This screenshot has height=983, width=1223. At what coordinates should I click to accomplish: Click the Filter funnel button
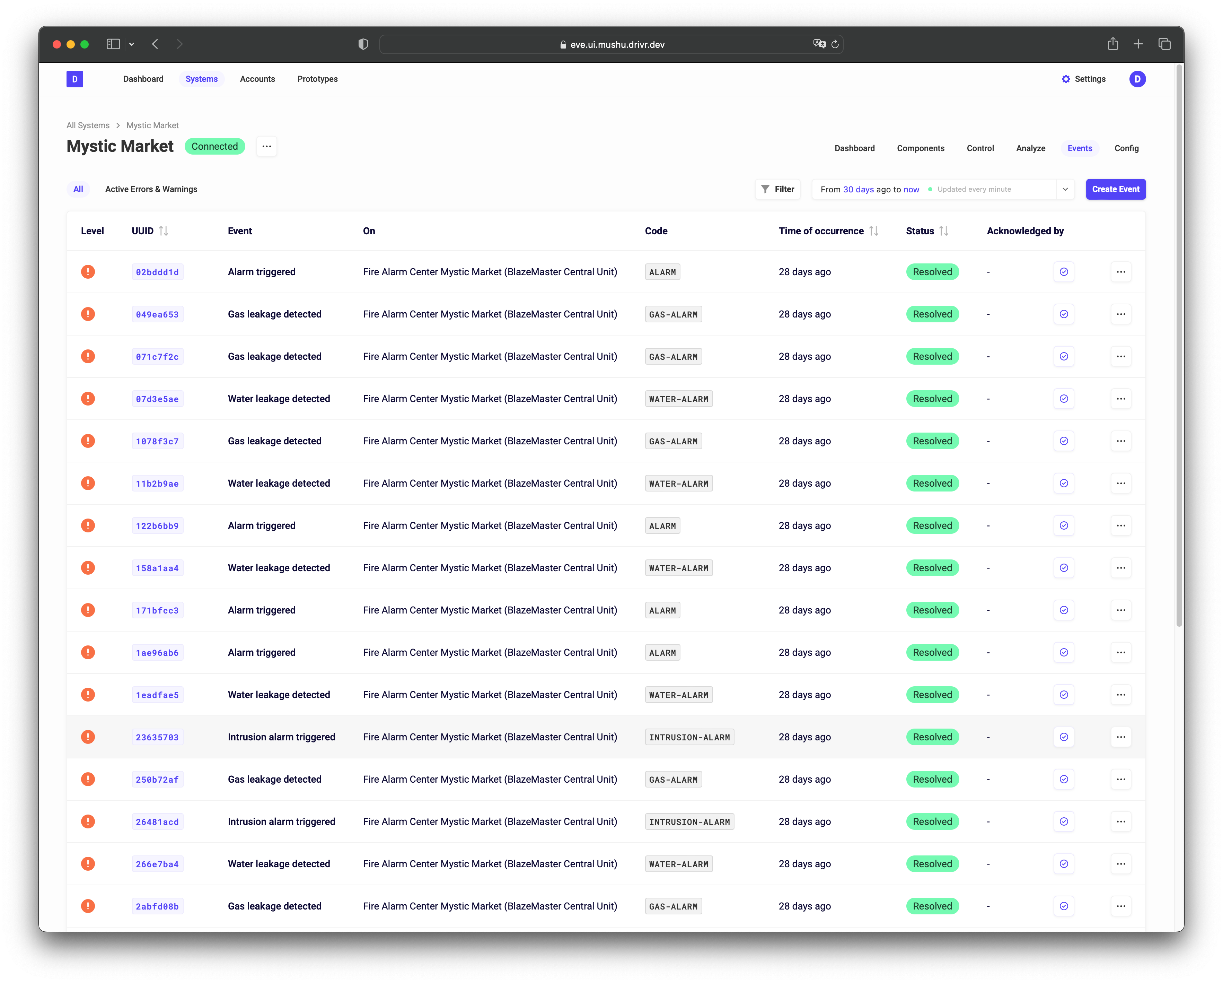coord(777,189)
